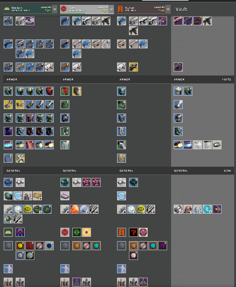Collapse the GENERAL header above Titan's ghosts

[x=69, y=170]
